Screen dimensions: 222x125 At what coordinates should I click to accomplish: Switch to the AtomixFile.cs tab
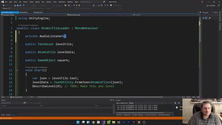point(24,12)
